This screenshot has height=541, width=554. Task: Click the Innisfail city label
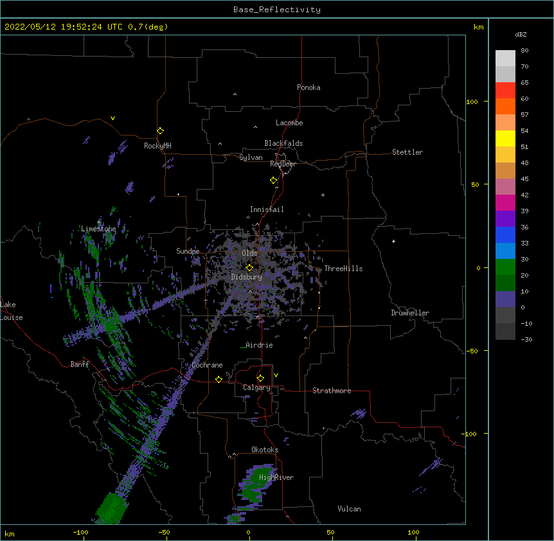pyautogui.click(x=267, y=209)
